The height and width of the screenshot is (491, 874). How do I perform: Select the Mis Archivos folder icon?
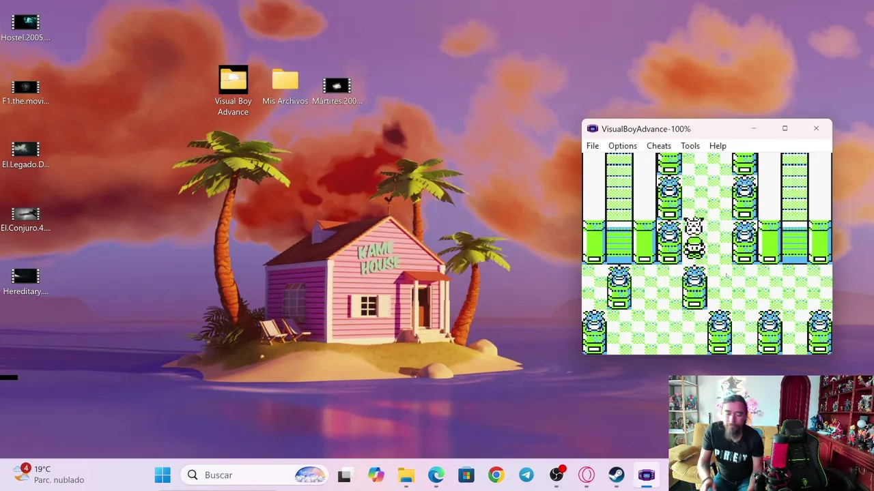(285, 86)
